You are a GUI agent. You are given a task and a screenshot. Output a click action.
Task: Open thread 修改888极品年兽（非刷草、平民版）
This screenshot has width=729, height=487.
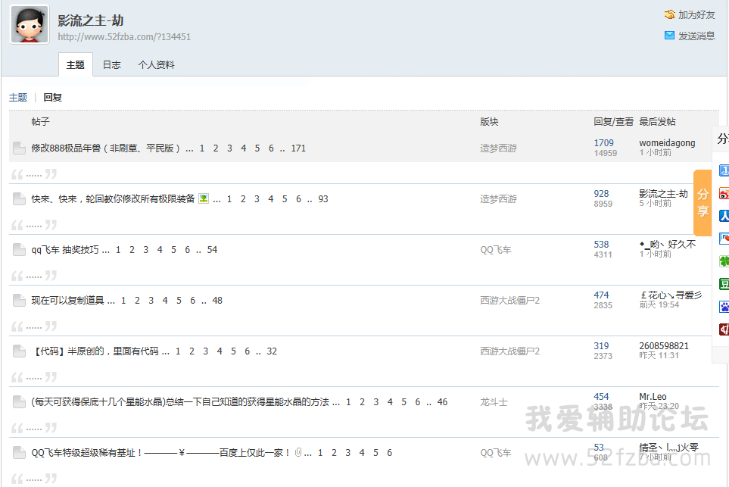[x=105, y=148]
